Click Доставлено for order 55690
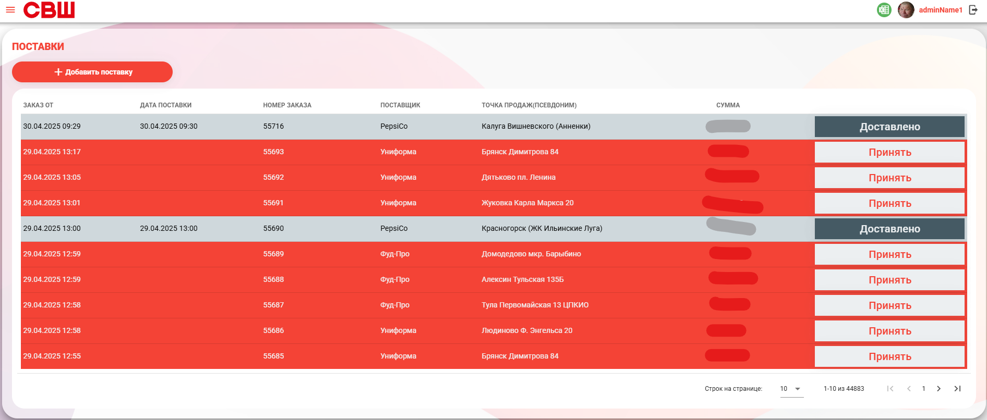The height and width of the screenshot is (420, 987). (889, 229)
